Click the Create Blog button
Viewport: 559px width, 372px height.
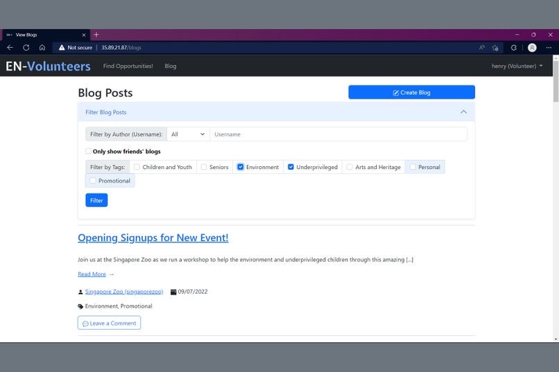pyautogui.click(x=411, y=92)
